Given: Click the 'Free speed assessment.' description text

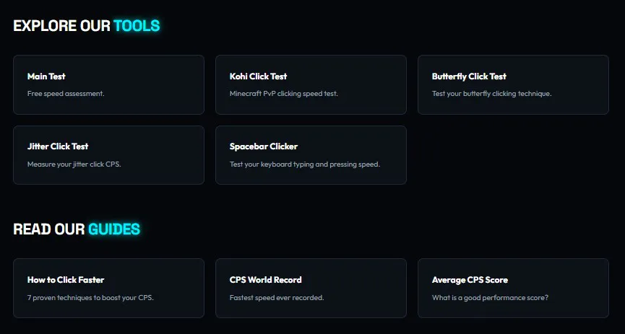Looking at the screenshot, I should pyautogui.click(x=66, y=94).
